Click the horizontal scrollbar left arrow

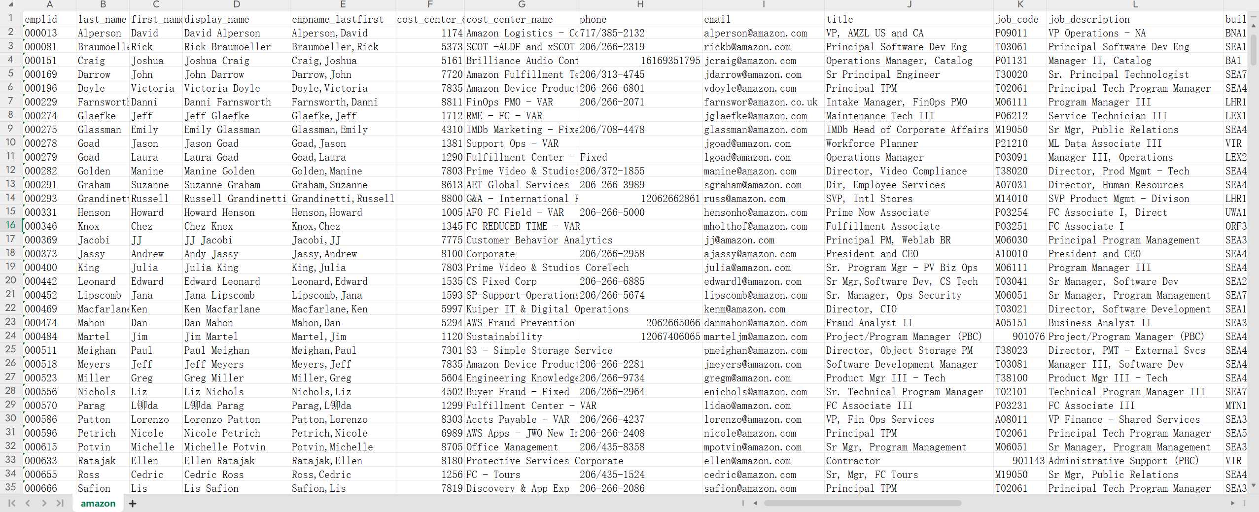point(755,503)
